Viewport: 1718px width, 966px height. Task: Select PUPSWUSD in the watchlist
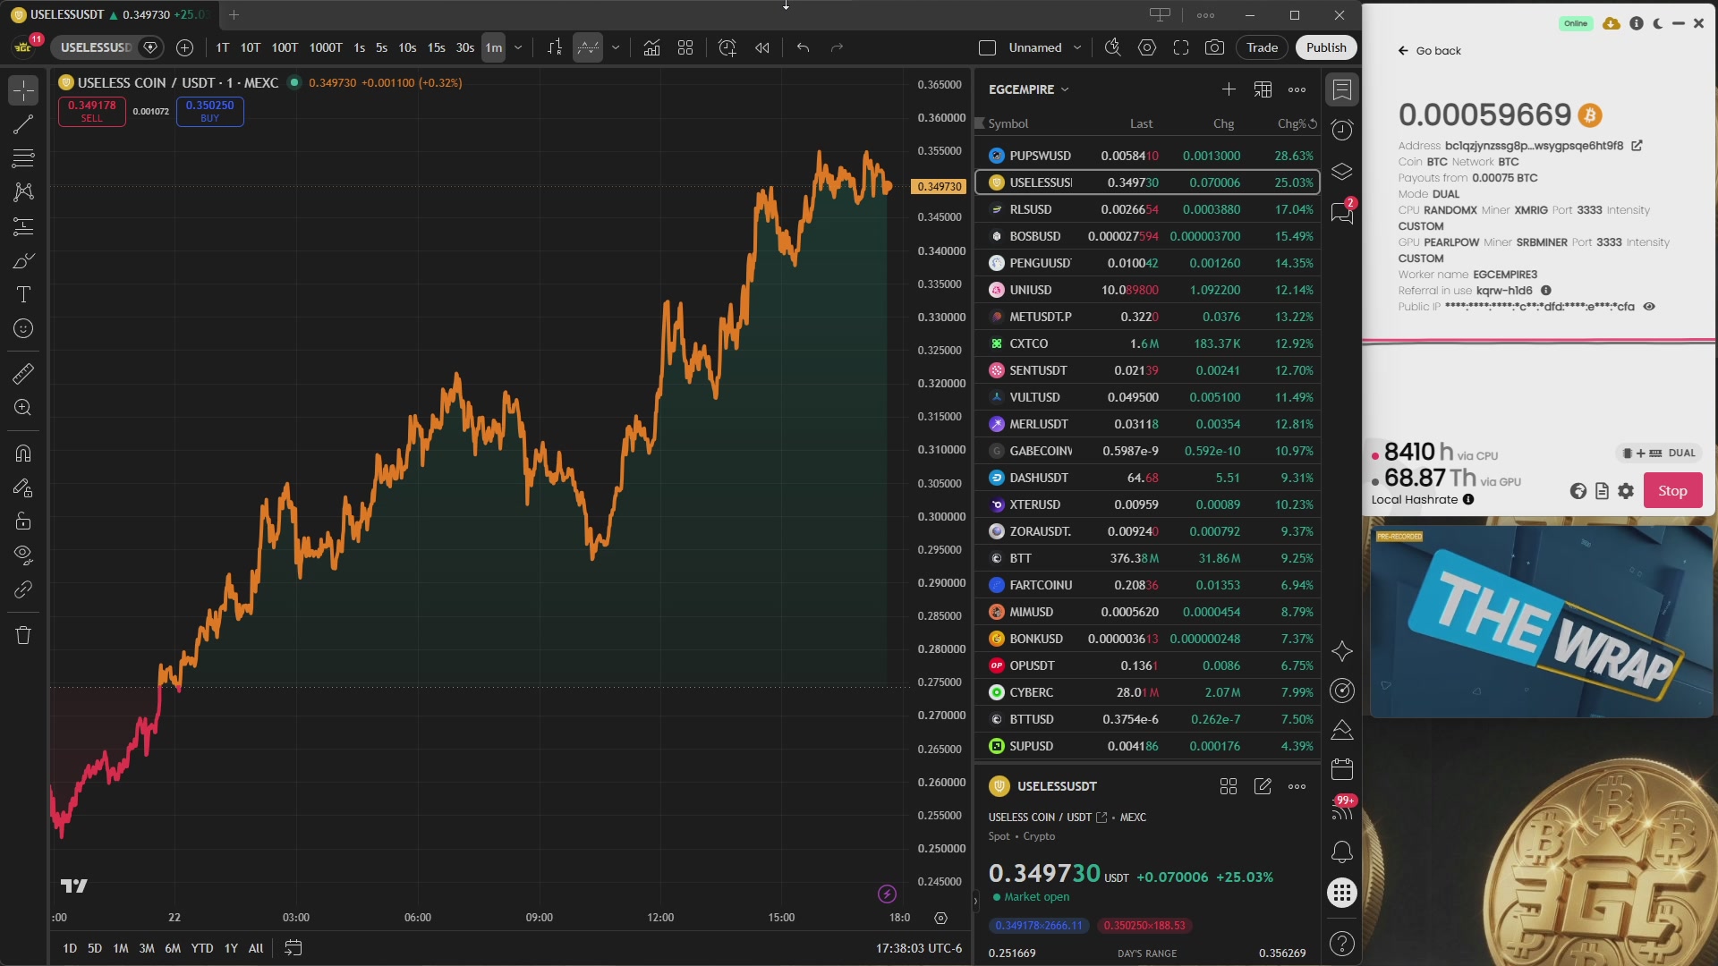(1148, 156)
